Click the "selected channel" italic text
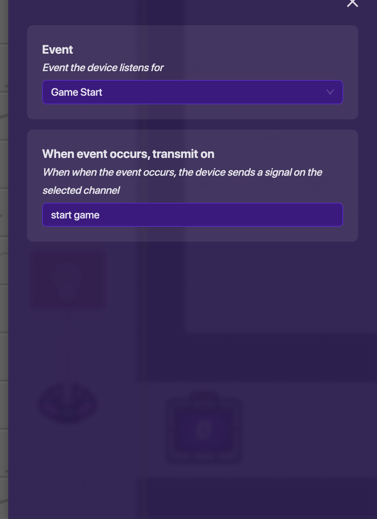377x519 pixels. coord(81,190)
